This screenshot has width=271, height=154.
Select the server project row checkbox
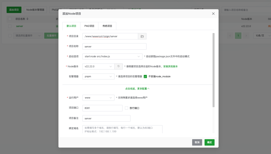tap(10, 26)
